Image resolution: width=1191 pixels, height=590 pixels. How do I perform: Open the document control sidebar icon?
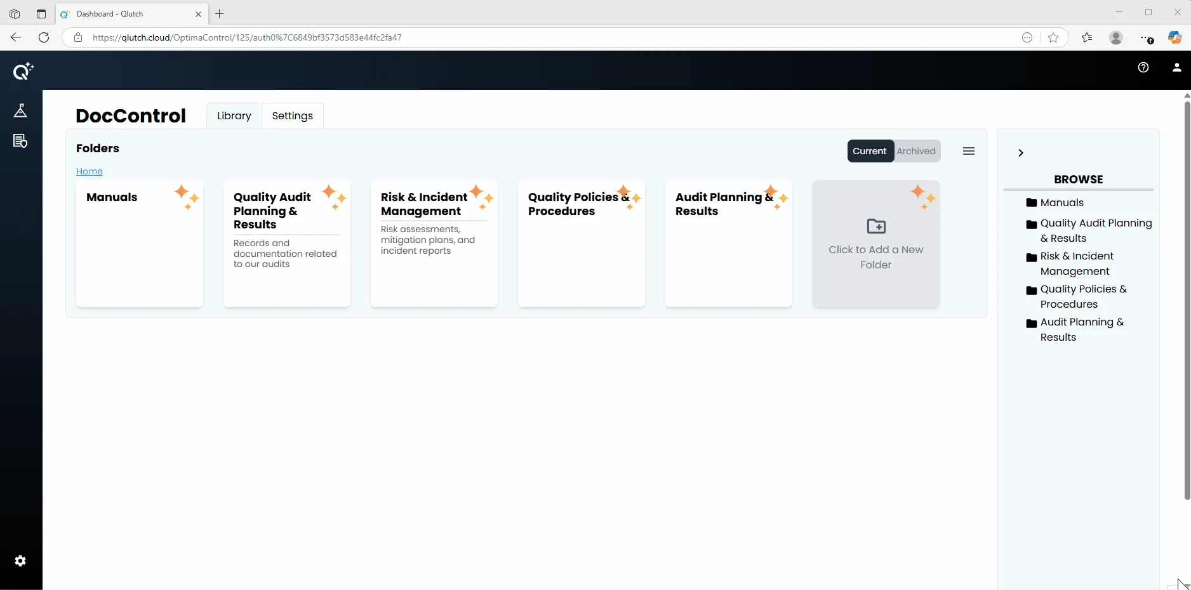coord(20,141)
